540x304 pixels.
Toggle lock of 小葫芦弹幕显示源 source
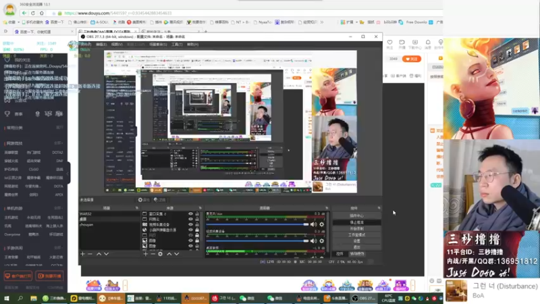pyautogui.click(x=197, y=230)
